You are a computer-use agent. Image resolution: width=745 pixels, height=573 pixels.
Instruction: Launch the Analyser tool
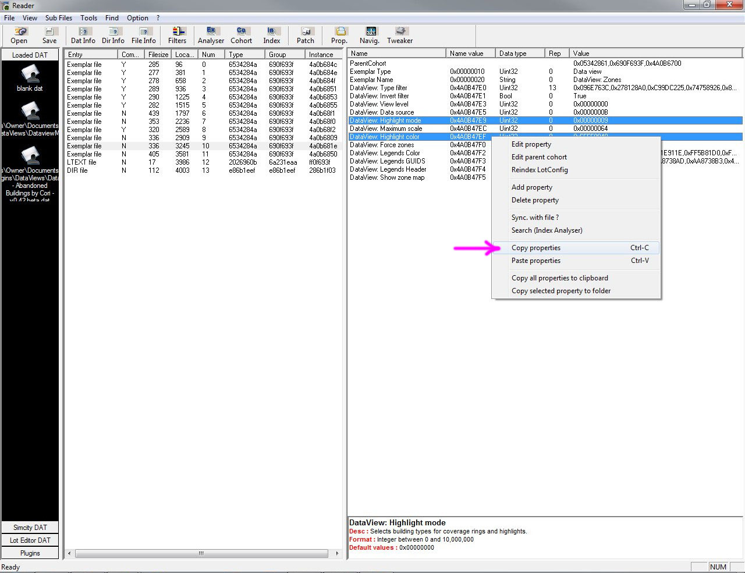tap(211, 35)
